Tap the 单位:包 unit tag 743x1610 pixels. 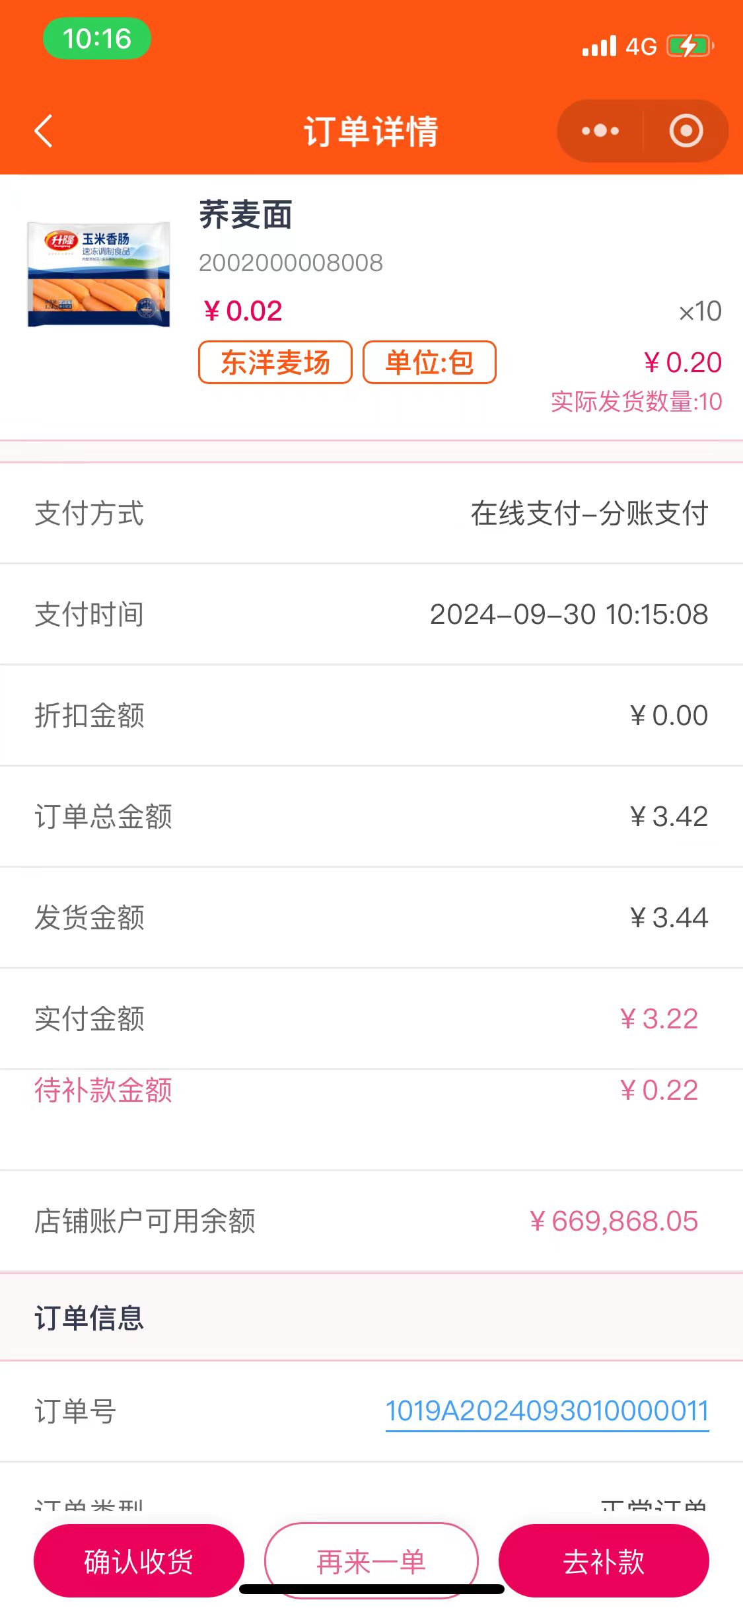[x=429, y=362]
